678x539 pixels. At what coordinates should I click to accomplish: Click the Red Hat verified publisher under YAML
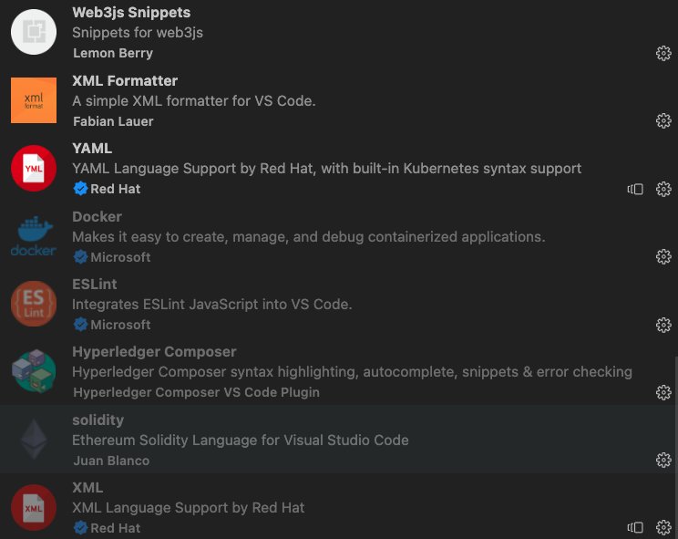107,189
